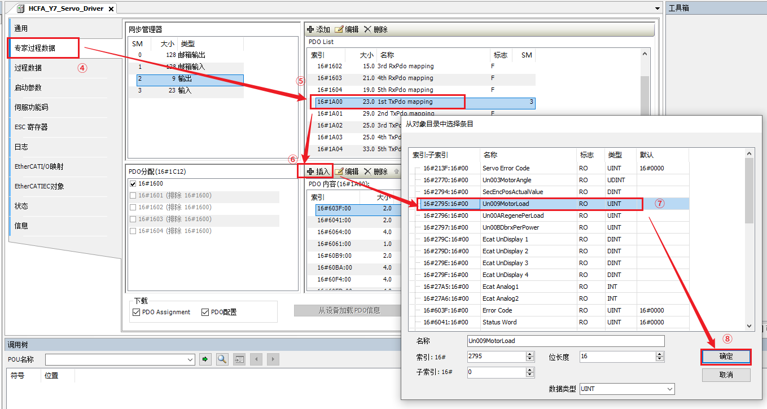Click the 编辑 (Edit) icon above PDO List
Viewport: 767px width, 409px height.
(339, 29)
